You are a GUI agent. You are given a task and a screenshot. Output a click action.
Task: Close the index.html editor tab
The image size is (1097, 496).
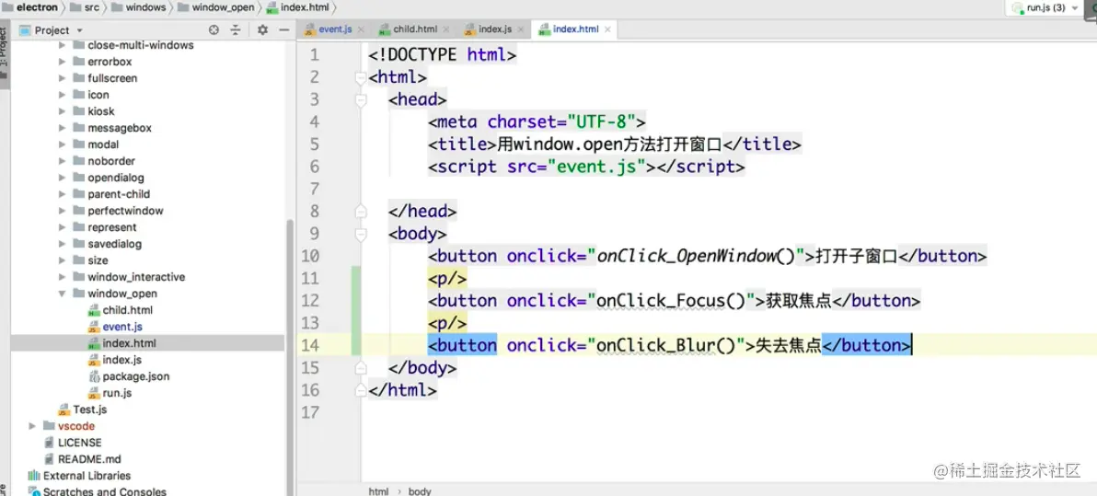(607, 29)
